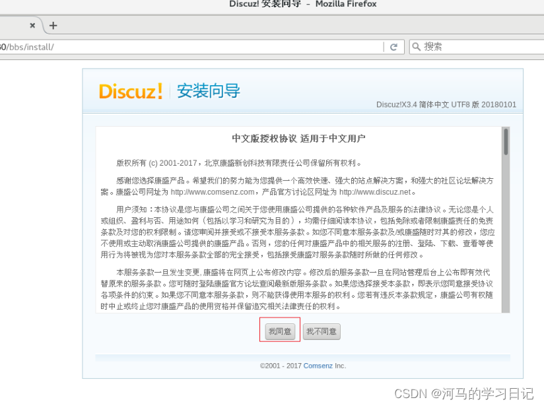Screen dimensions: 544x406
Task: Open the Comsenz link in footer
Action: [318, 366]
